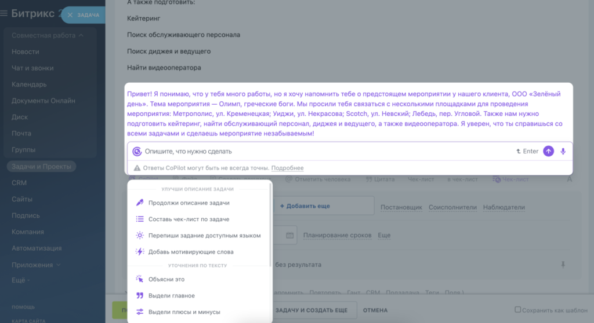Open Задачи и Проекты in sidebar
The height and width of the screenshot is (323, 594).
(x=41, y=166)
